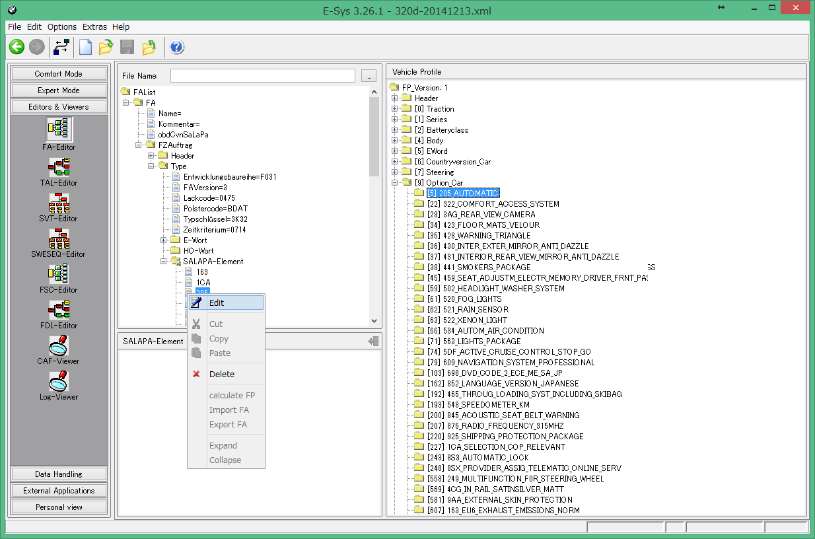Select the 1CA SALAPA element

pyautogui.click(x=203, y=283)
